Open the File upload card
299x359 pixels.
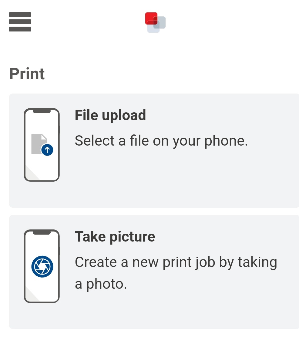154,150
